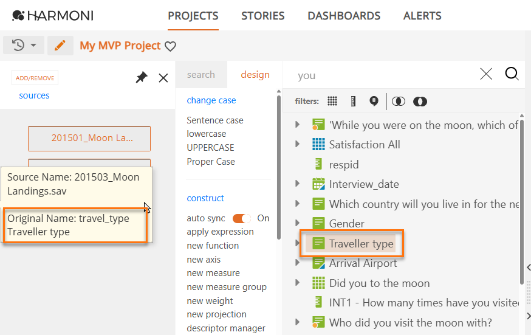Screen dimensions: 531x335
Task: Click the Arrival Airport variable icon
Action: point(318,263)
